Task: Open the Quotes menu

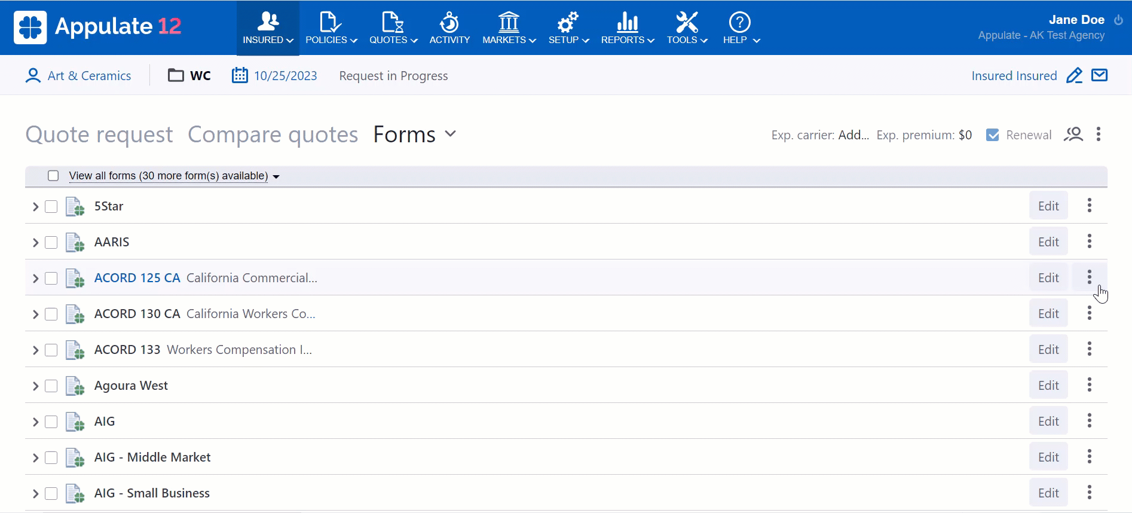Action: pyautogui.click(x=393, y=28)
